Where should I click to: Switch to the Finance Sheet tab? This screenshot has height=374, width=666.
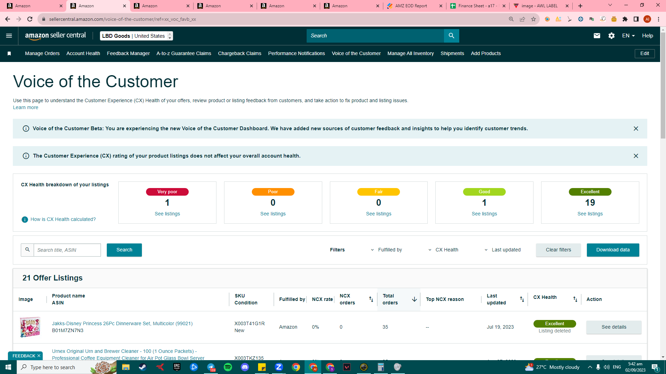pyautogui.click(x=478, y=6)
